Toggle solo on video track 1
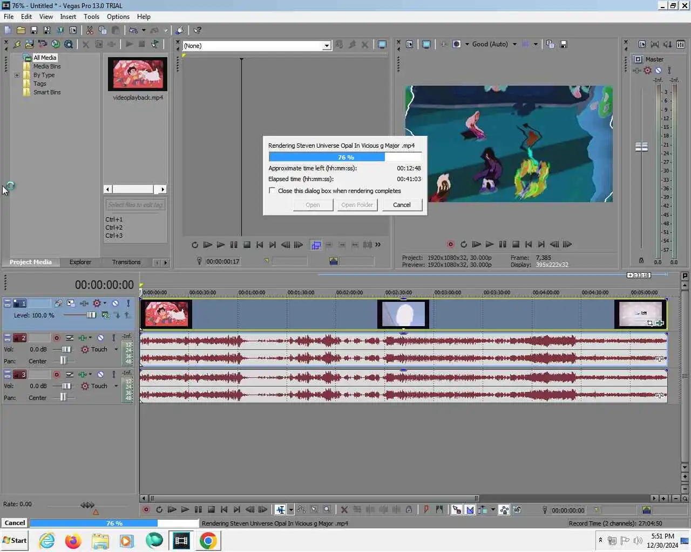 pyautogui.click(x=128, y=303)
